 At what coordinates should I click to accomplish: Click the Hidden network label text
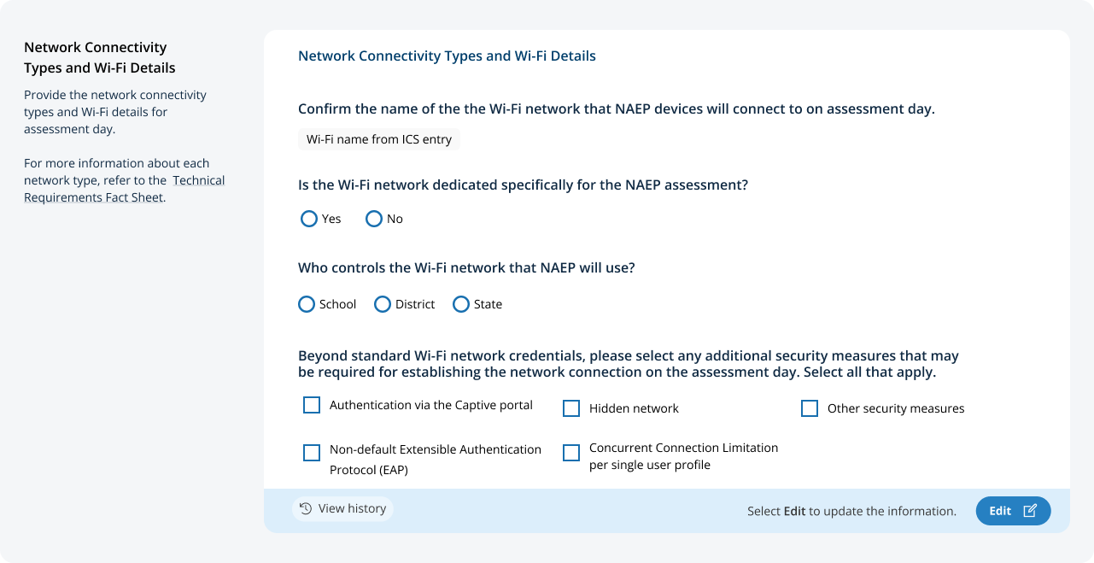[x=634, y=409]
